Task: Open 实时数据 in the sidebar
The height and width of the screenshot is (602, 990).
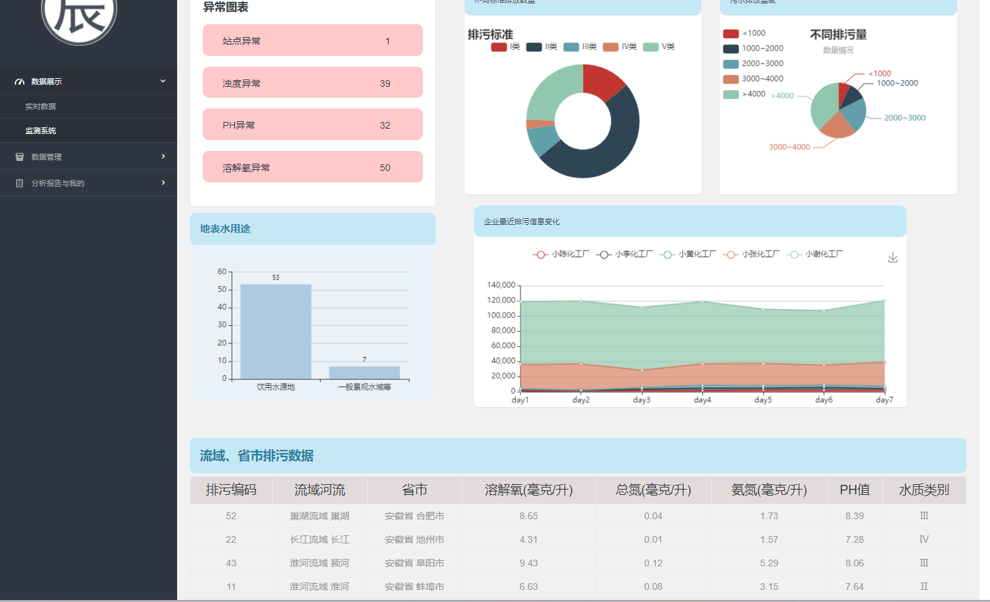Action: (x=40, y=106)
